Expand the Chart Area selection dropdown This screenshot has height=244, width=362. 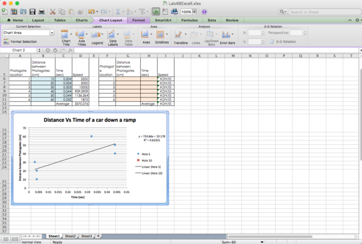point(53,33)
